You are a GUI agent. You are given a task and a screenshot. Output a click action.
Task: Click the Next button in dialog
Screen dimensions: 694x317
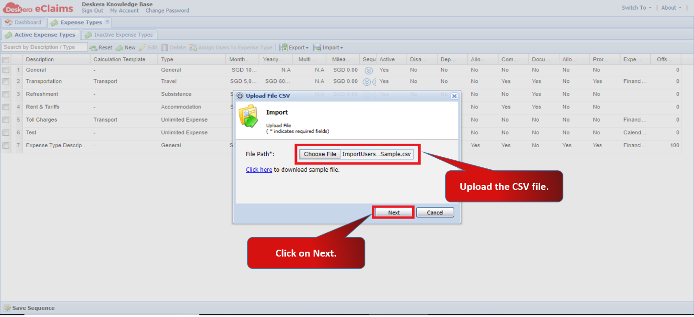point(394,213)
